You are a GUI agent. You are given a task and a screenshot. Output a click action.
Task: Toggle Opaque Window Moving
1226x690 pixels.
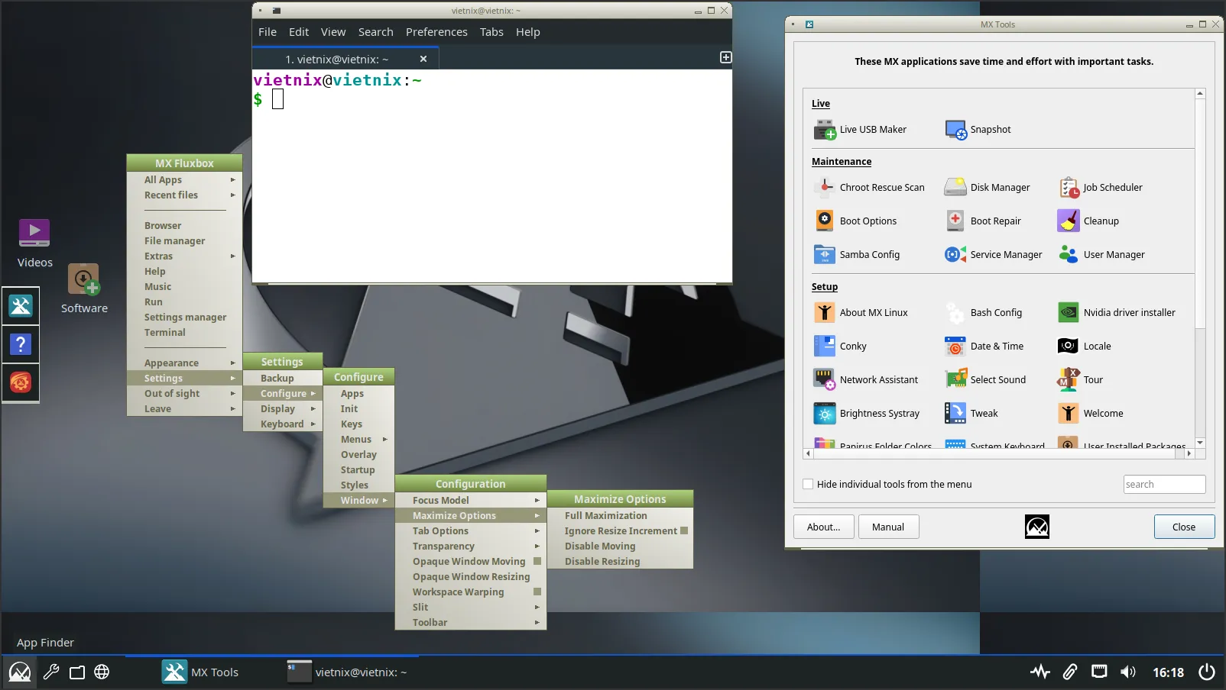point(471,562)
